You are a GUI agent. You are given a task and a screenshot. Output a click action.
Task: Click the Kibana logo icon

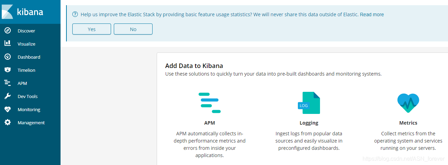pos(8,12)
